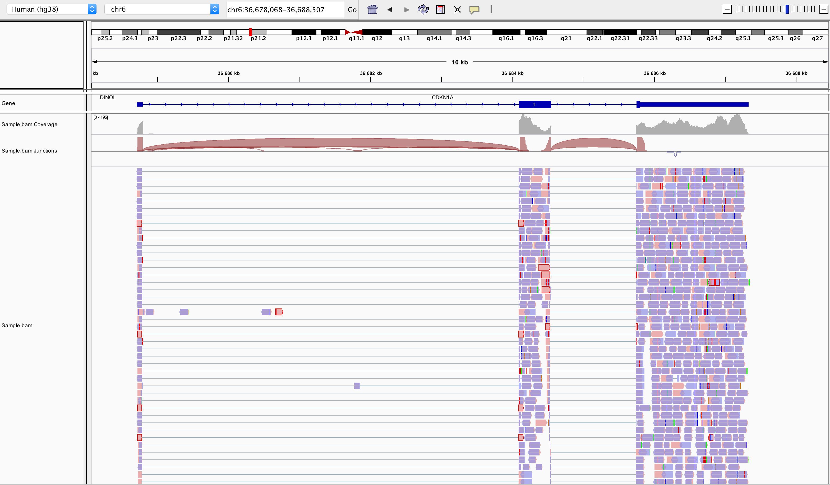This screenshot has height=485, width=830.
Task: Go back to previous locus
Action: pyautogui.click(x=390, y=9)
